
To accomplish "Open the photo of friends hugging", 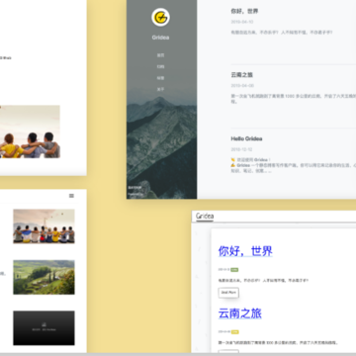I will 30,132.
